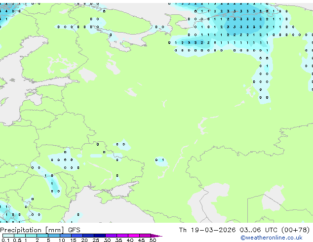The width and height of the screenshot is (313, 242).
Task: Click the date '19-03-2026'
Action: pyautogui.click(x=213, y=230)
